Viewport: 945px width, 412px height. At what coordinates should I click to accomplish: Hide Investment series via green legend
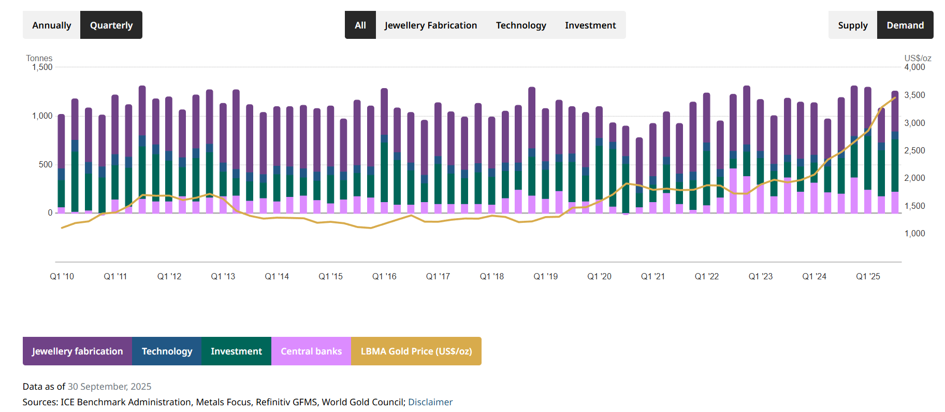[x=236, y=351]
